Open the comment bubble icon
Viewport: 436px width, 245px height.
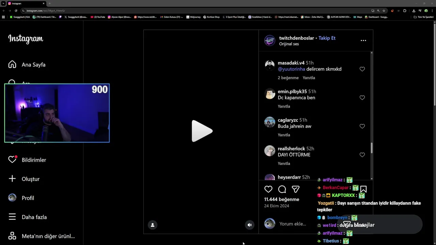tap(282, 189)
